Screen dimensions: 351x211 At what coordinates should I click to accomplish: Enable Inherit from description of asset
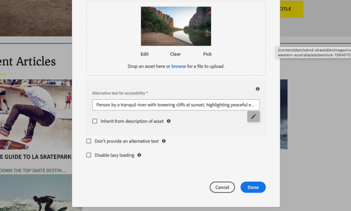pyautogui.click(x=95, y=121)
